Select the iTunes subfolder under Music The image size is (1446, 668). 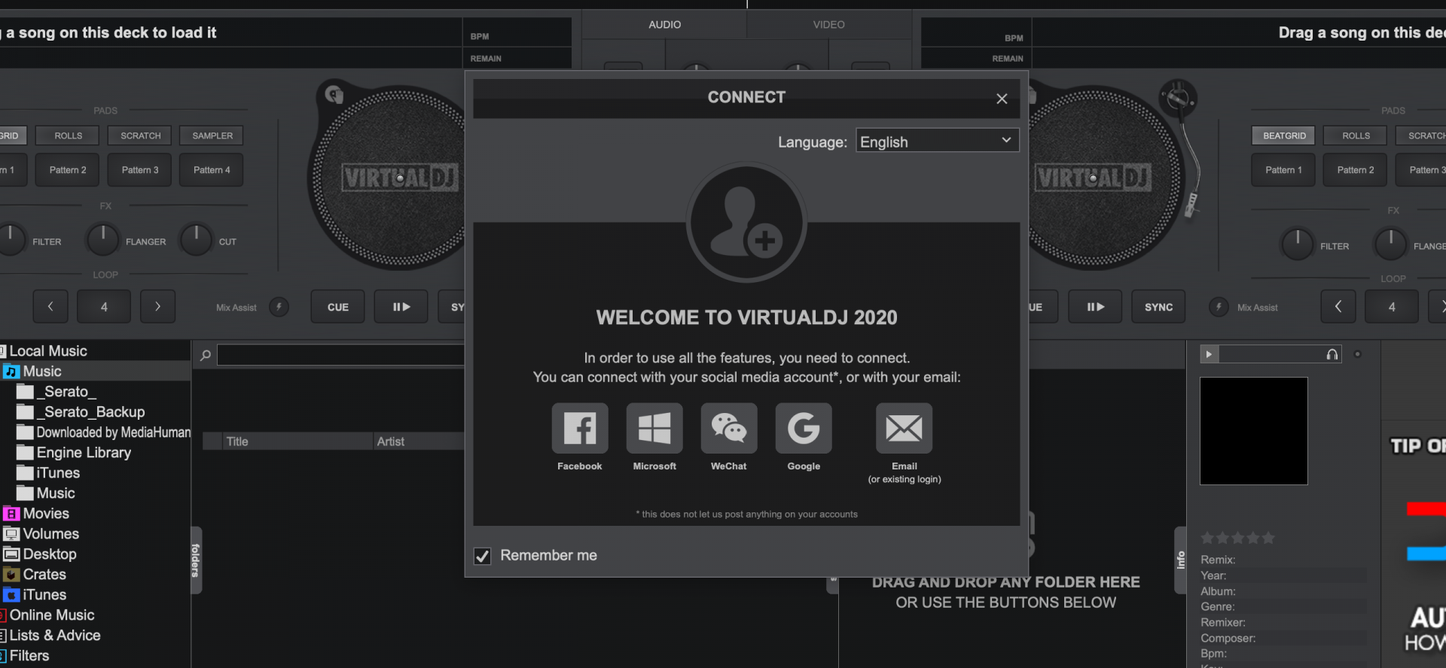click(49, 473)
